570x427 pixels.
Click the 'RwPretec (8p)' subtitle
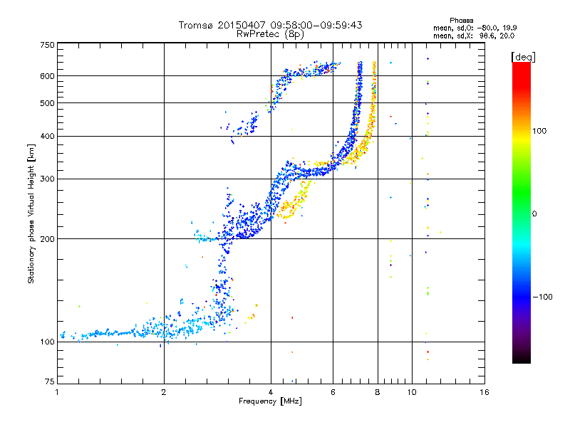click(270, 34)
